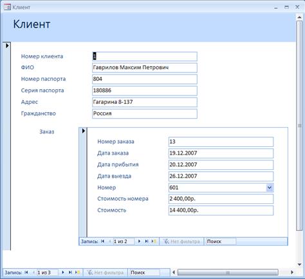
Task: Click horizontal scrollbar right arrow
Action: (292, 273)
